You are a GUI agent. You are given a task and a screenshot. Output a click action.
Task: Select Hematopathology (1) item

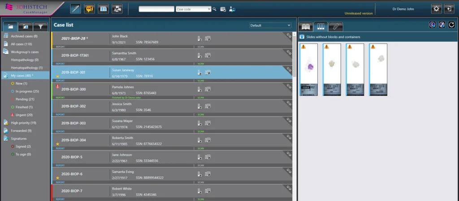(26, 68)
